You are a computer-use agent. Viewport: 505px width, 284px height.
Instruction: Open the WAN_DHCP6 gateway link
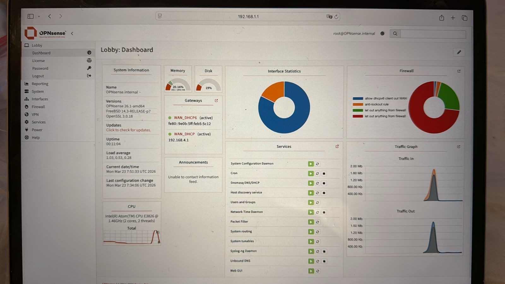pos(185,118)
